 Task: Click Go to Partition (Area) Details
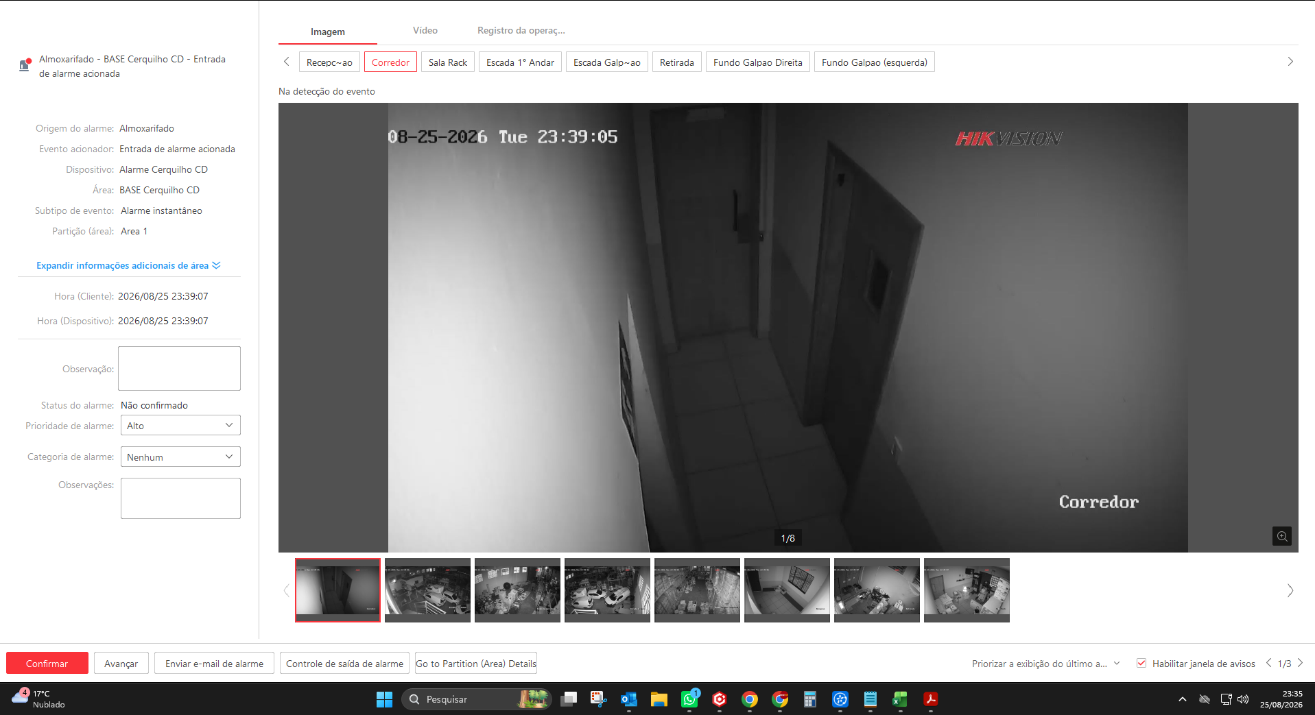click(476, 663)
